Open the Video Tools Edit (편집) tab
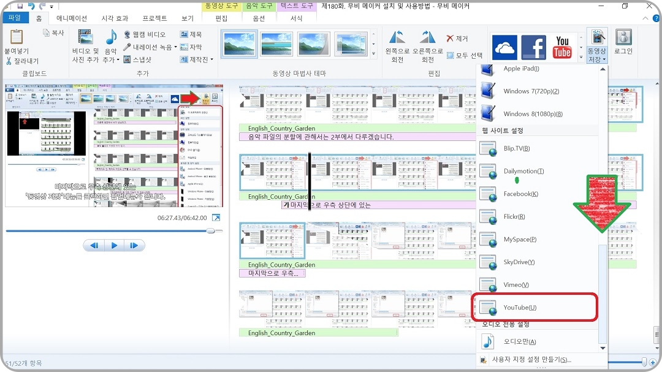This screenshot has height=372, width=662. [221, 18]
